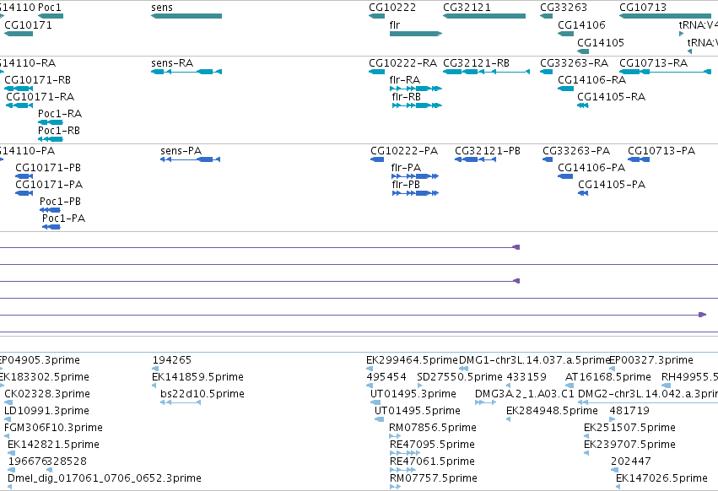Click EST RM07856.5prime
This screenshot has height=491, width=718.
pyautogui.click(x=433, y=428)
